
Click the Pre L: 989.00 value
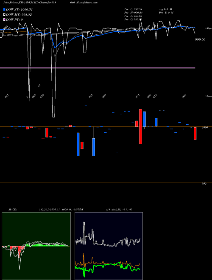tap(133, 16)
